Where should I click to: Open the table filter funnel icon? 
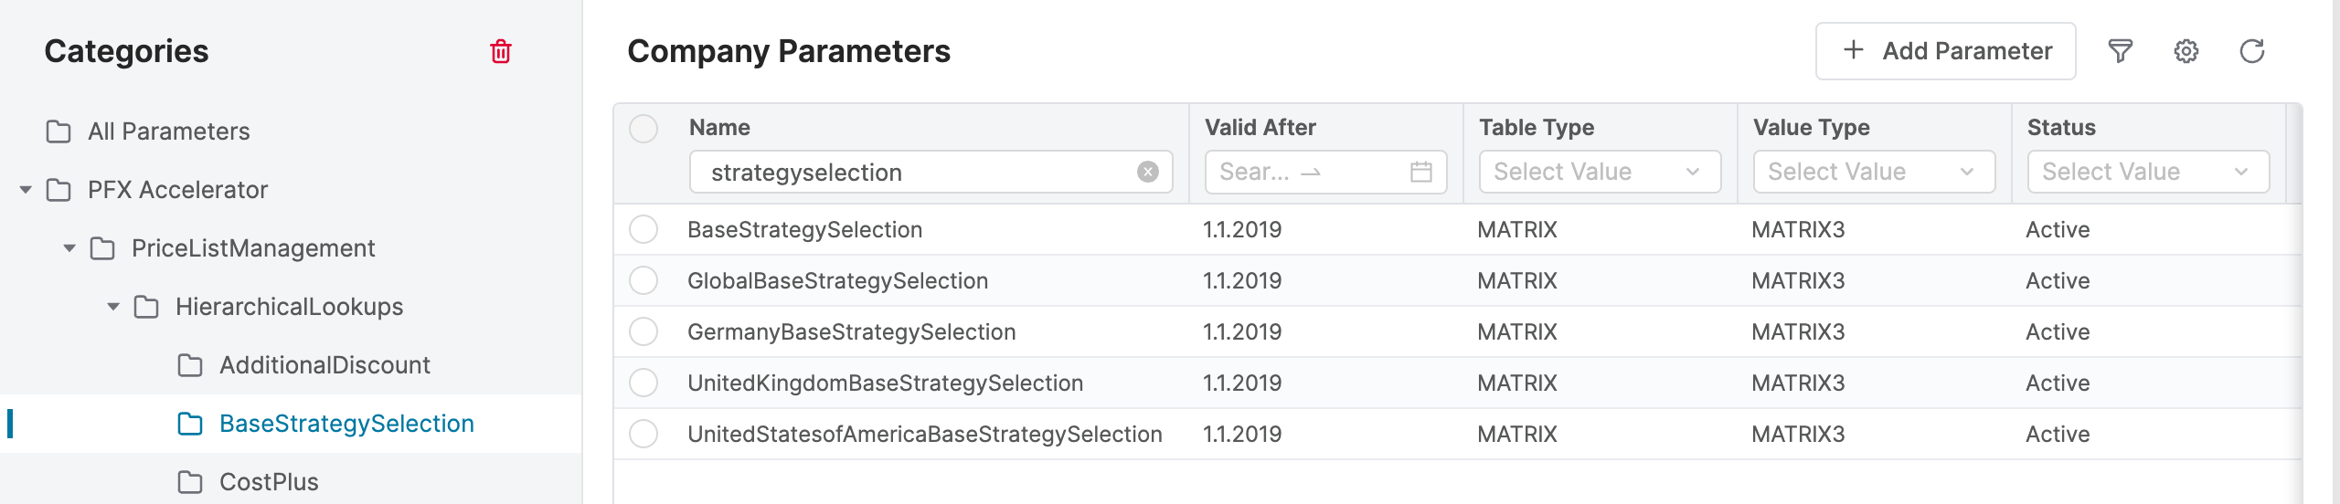pos(2120,51)
